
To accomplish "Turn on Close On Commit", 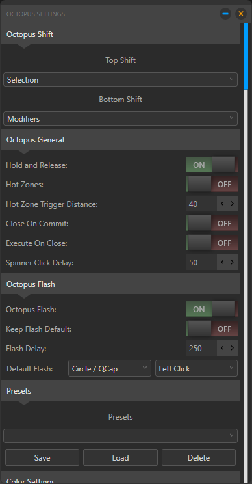I will tap(211, 224).
